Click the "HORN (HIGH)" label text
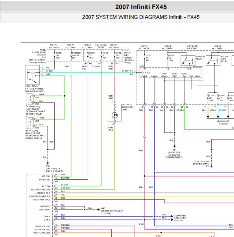 pyautogui.click(x=33, y=107)
